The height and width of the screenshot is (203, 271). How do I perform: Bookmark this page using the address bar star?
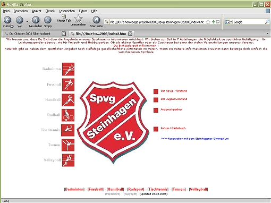coord(208,22)
